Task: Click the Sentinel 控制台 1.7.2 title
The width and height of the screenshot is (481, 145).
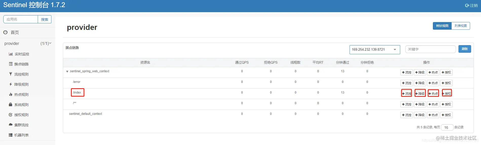Action: [x=34, y=5]
